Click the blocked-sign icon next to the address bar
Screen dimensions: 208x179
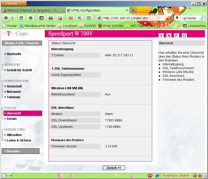(x=170, y=18)
